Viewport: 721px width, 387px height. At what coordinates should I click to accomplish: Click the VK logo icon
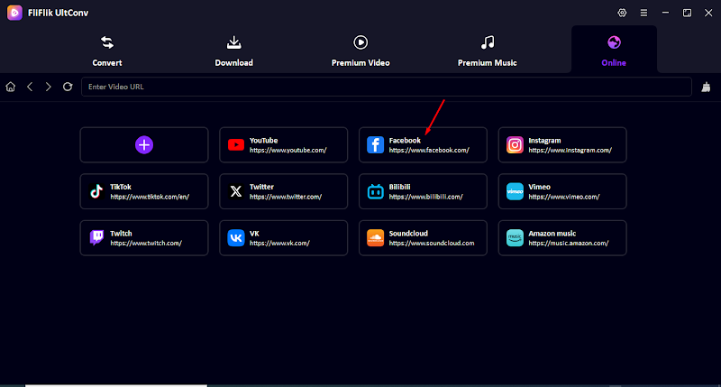[x=236, y=238]
